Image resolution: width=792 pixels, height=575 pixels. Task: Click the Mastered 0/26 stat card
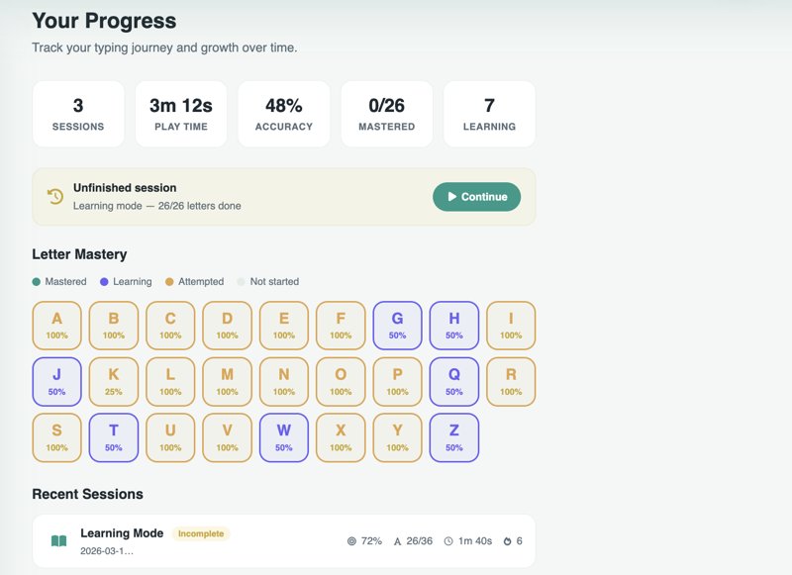(387, 114)
